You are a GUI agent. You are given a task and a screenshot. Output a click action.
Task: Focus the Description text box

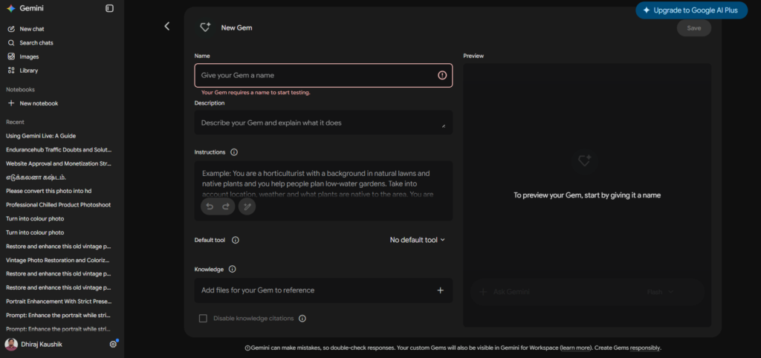point(323,123)
